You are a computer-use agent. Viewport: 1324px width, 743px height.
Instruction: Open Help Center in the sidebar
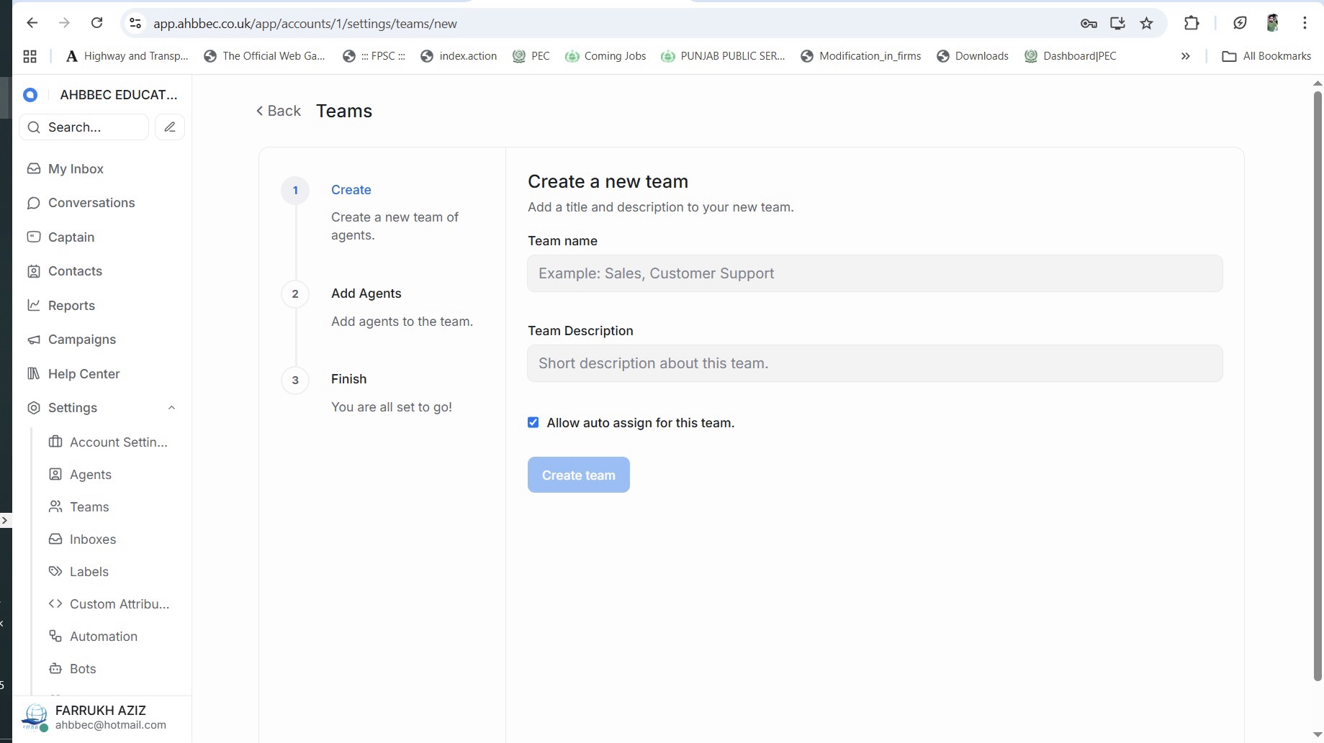point(84,374)
